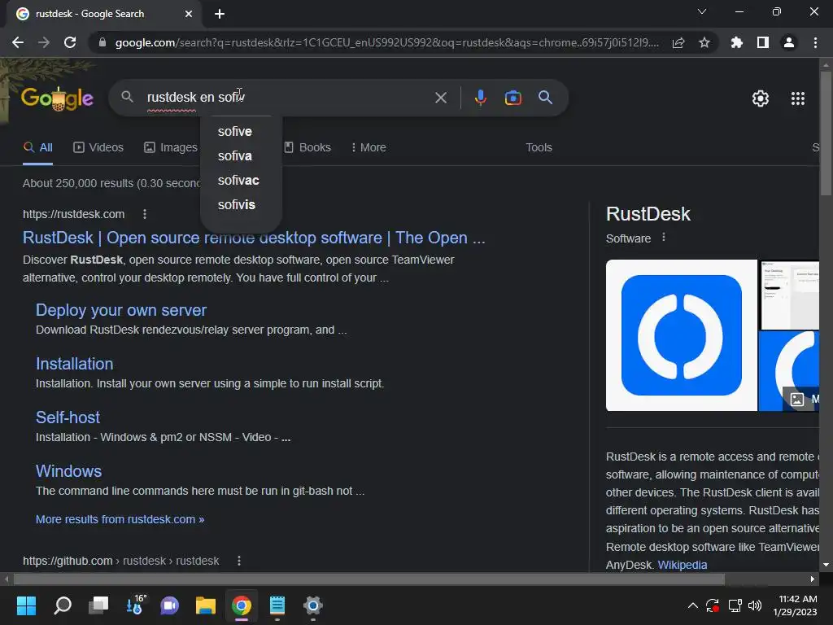Image resolution: width=833 pixels, height=625 pixels.
Task: Bookmark this page with star icon
Action: click(704, 42)
